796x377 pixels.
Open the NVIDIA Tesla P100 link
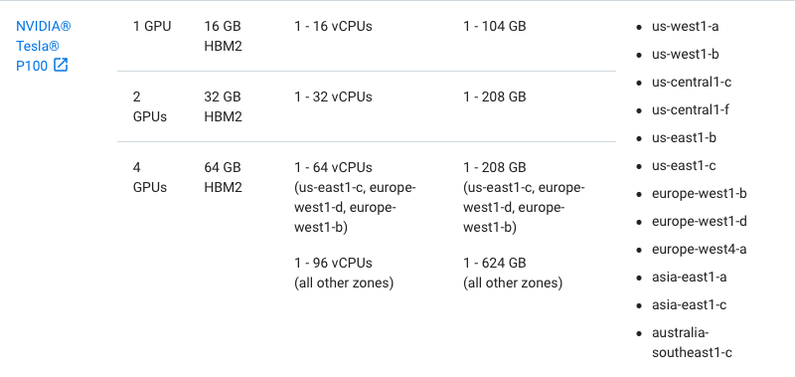[44, 46]
